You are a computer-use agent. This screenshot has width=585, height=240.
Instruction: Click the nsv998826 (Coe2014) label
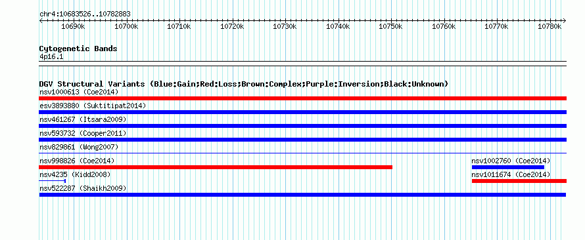pos(77,161)
